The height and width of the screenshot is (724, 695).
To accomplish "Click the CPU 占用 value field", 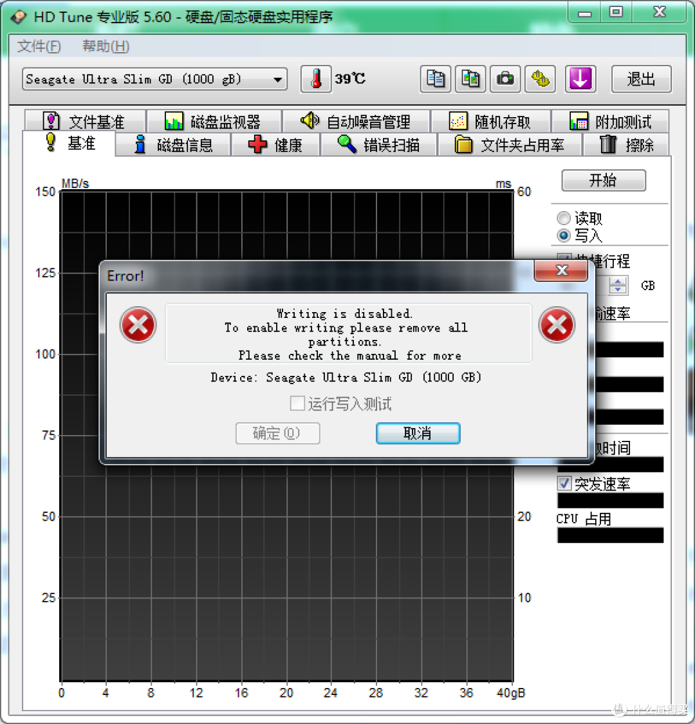I will [x=610, y=535].
